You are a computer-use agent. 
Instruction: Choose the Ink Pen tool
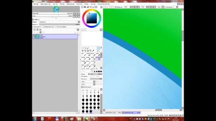[x=93, y=62]
